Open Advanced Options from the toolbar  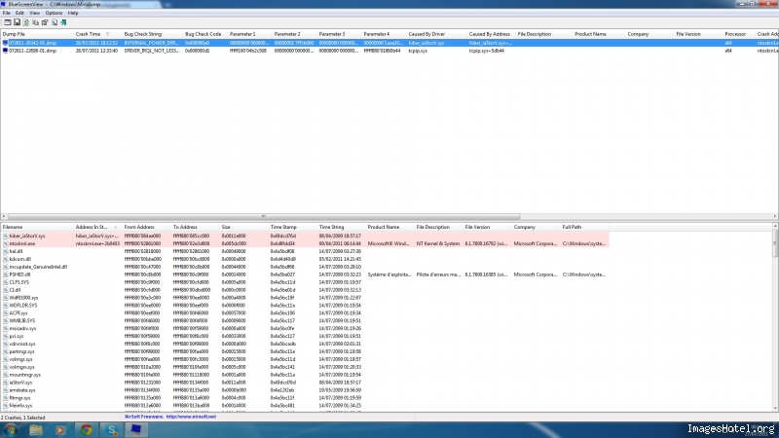point(8,22)
